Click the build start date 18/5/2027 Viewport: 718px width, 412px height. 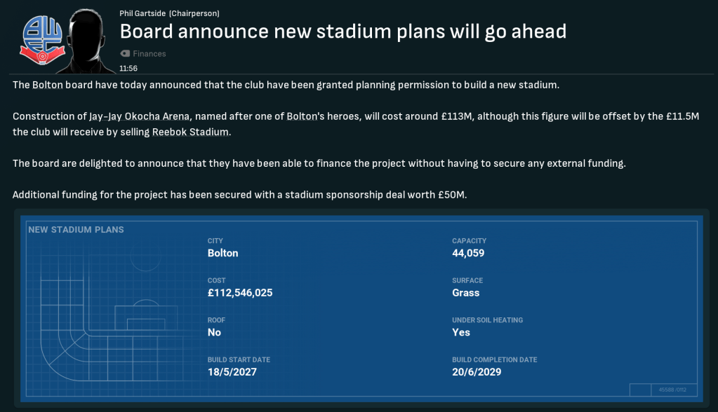[x=232, y=372]
